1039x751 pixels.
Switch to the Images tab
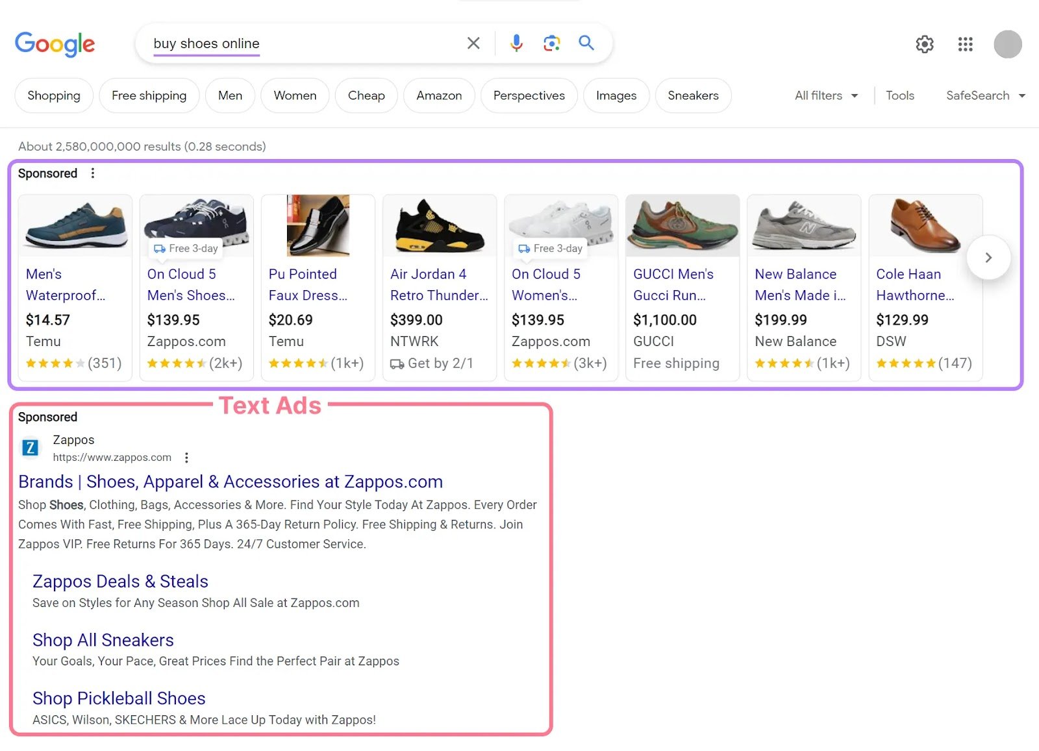tap(616, 95)
